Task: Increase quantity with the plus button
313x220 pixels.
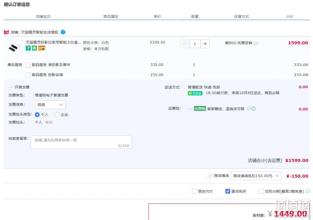Action: (205, 44)
